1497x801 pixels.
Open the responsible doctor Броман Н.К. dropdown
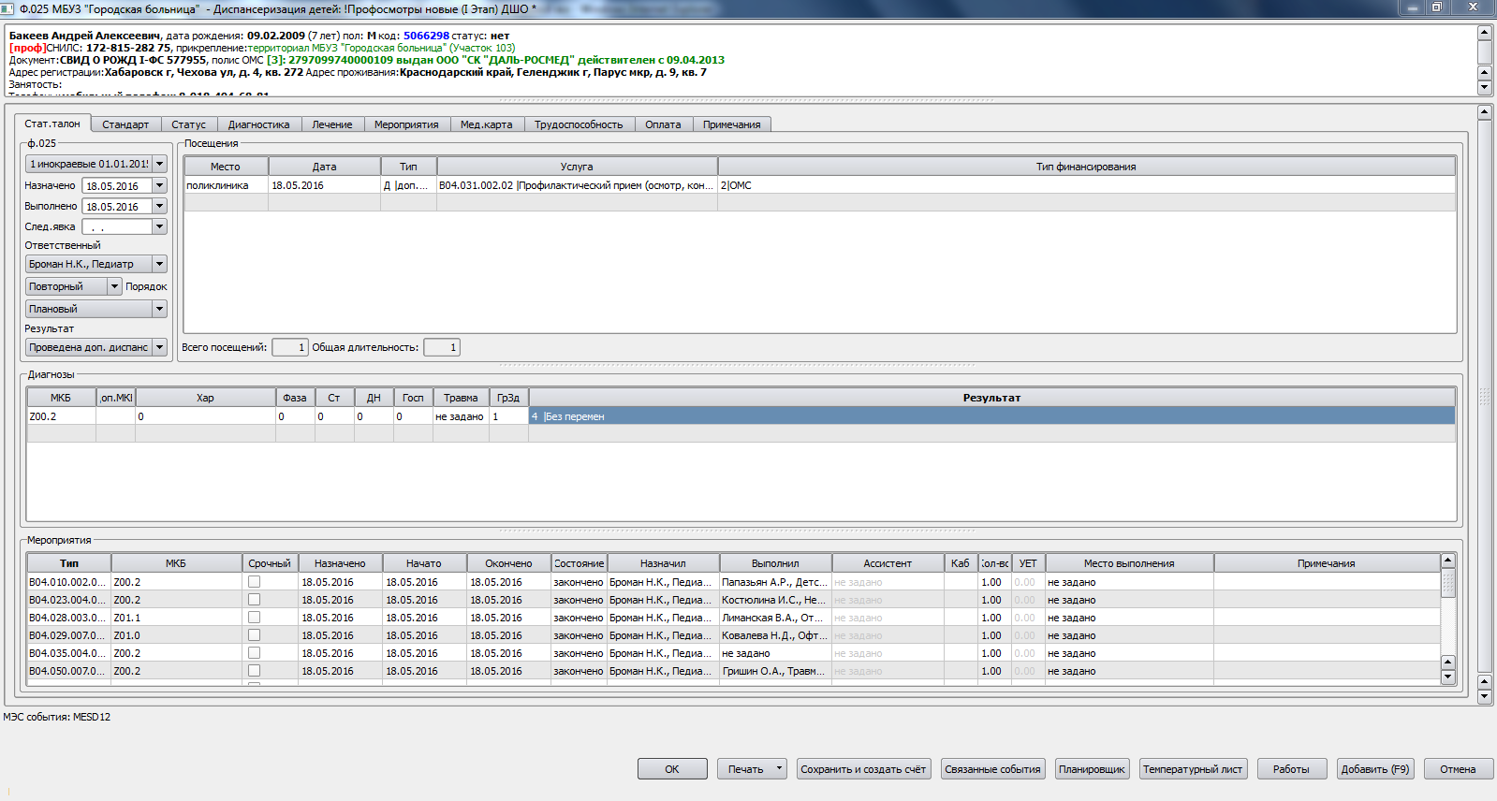point(159,265)
